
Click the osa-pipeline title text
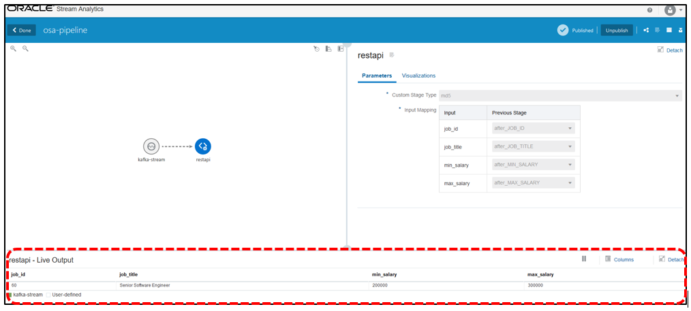tap(65, 31)
